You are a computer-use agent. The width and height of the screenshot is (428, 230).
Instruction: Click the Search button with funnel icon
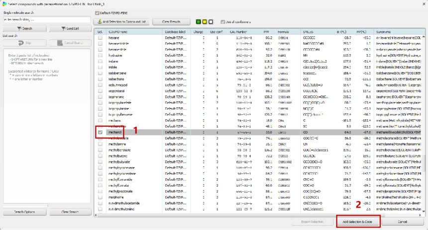pyautogui.click(x=24, y=29)
